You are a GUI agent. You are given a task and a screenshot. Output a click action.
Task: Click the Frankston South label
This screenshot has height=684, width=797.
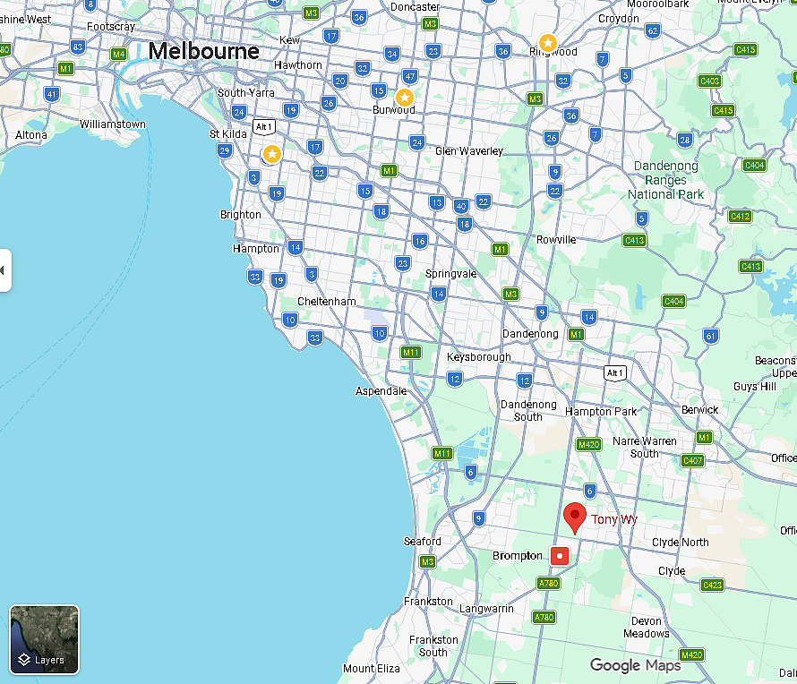tap(433, 646)
